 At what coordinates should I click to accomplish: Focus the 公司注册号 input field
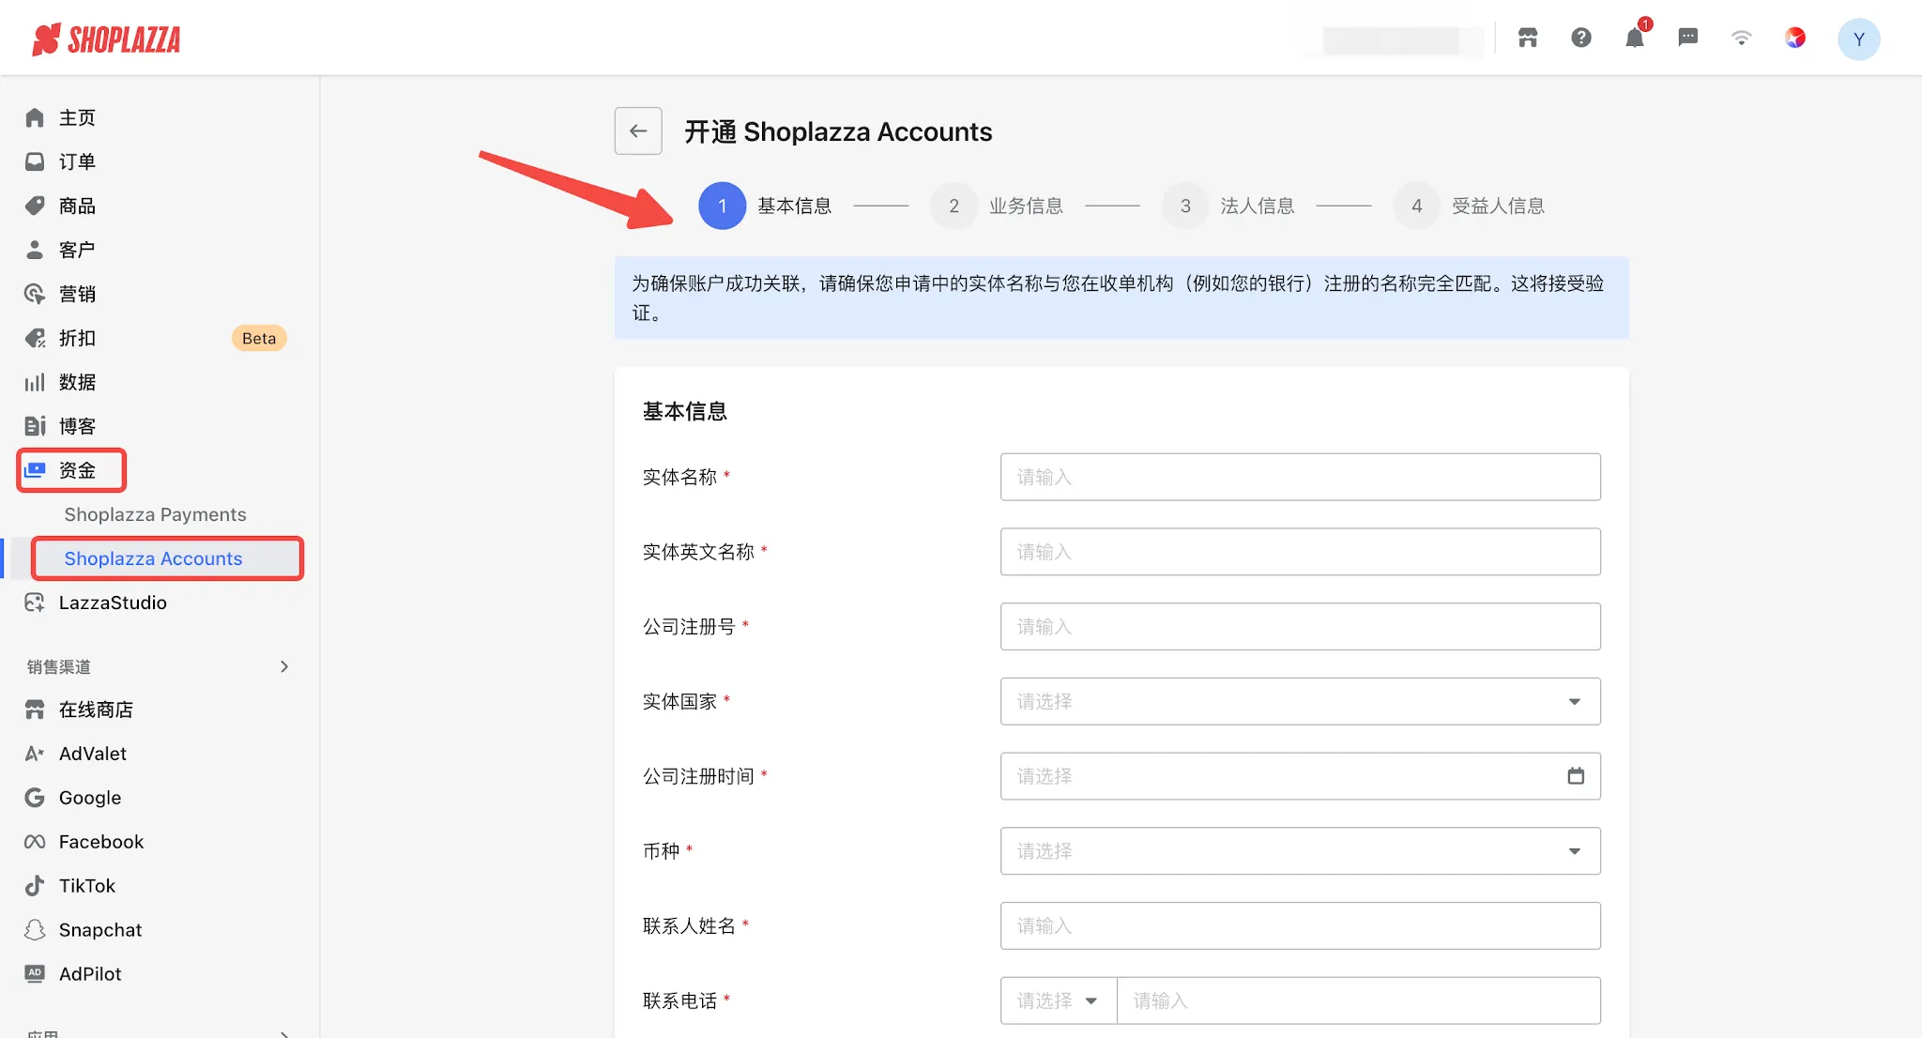click(x=1300, y=626)
